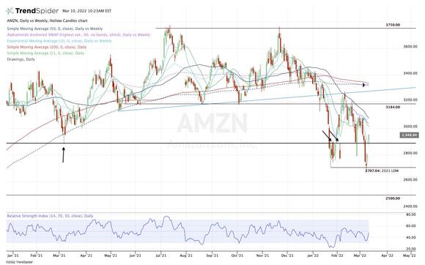The height and width of the screenshot is (265, 425).
Task: Click the 2600.00 price axis label
Action: [x=410, y=179]
